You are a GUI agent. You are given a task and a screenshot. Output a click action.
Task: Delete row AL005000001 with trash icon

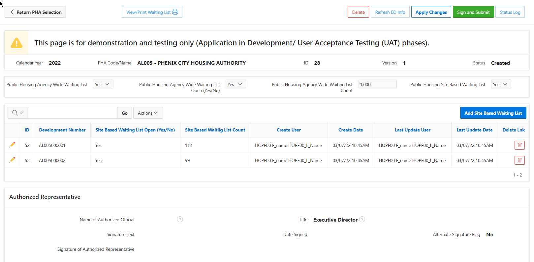coord(519,145)
